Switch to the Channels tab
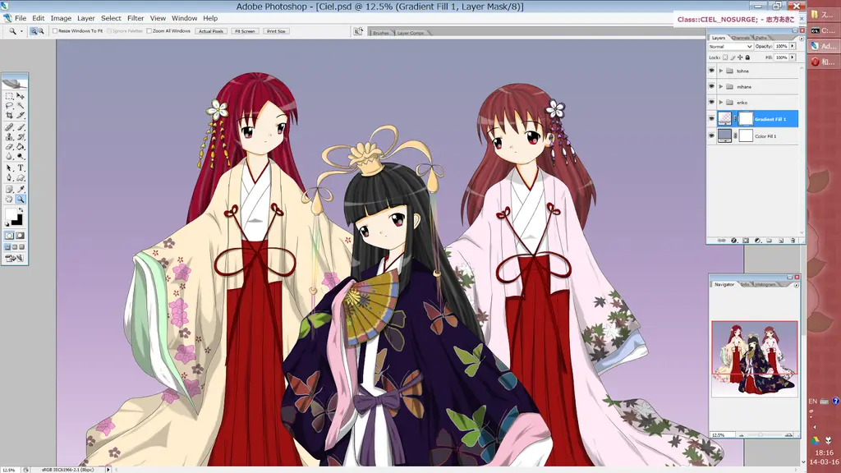 point(740,38)
